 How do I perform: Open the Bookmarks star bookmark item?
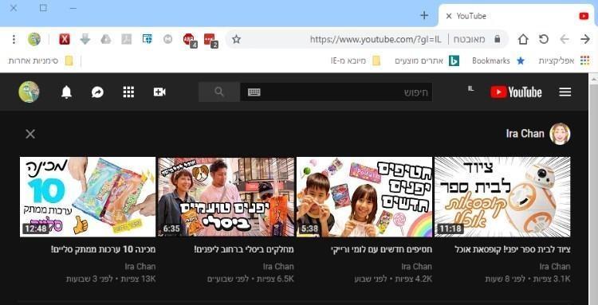pos(498,61)
